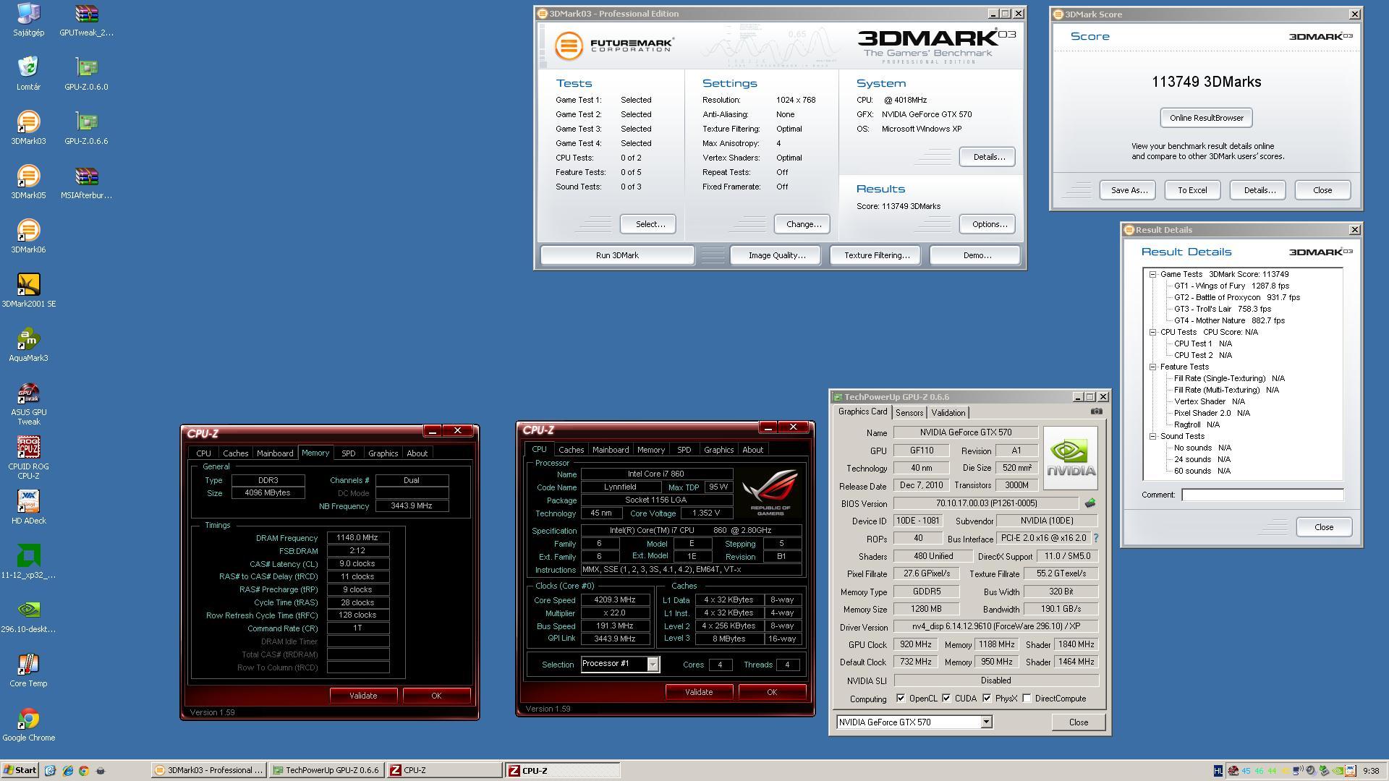The height and width of the screenshot is (781, 1389).
Task: Click the BIOS save chip icon in GPU-Z
Action: pyautogui.click(x=1090, y=503)
